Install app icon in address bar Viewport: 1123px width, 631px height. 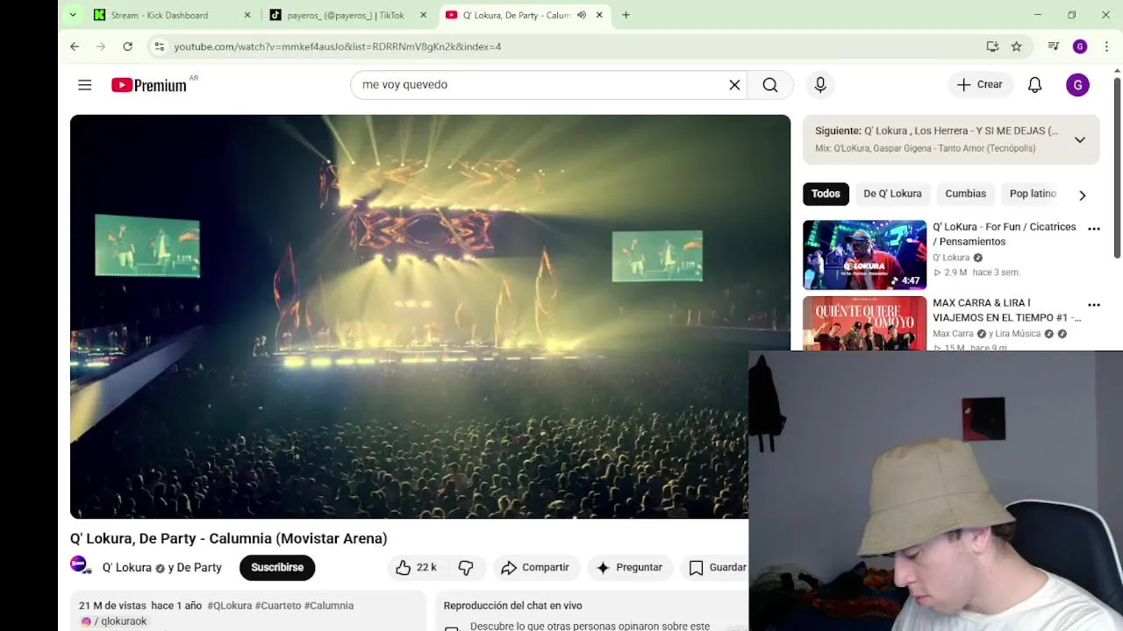[992, 46]
